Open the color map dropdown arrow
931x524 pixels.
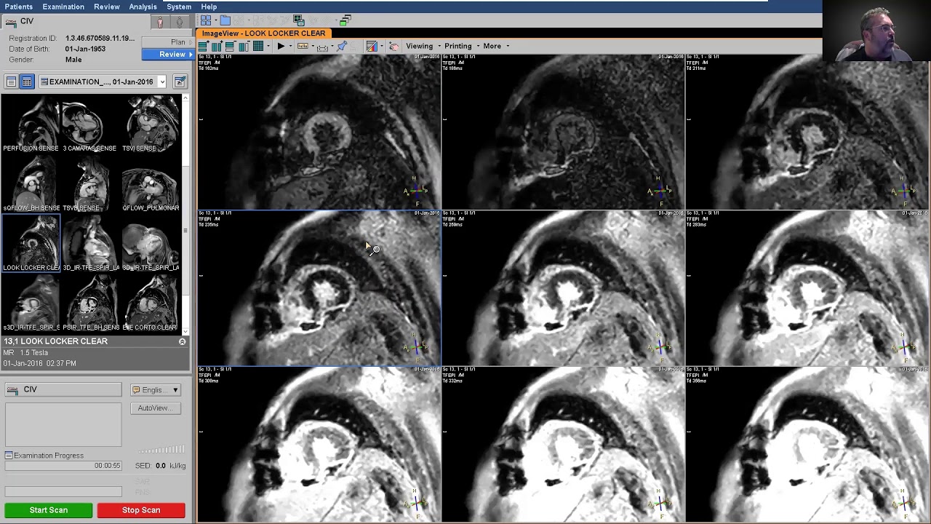[x=382, y=46]
